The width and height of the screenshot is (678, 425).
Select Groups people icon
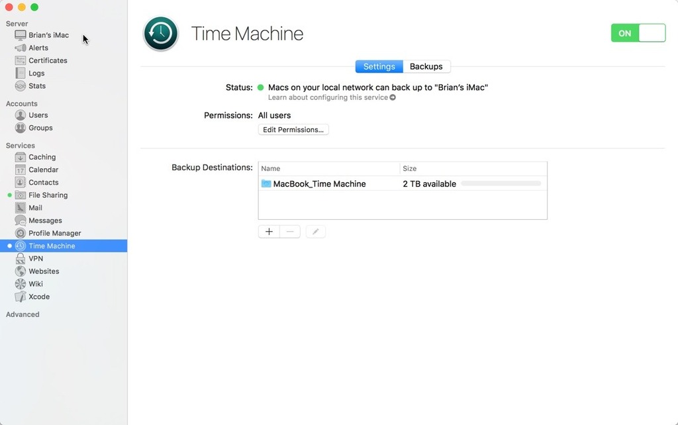[21, 128]
